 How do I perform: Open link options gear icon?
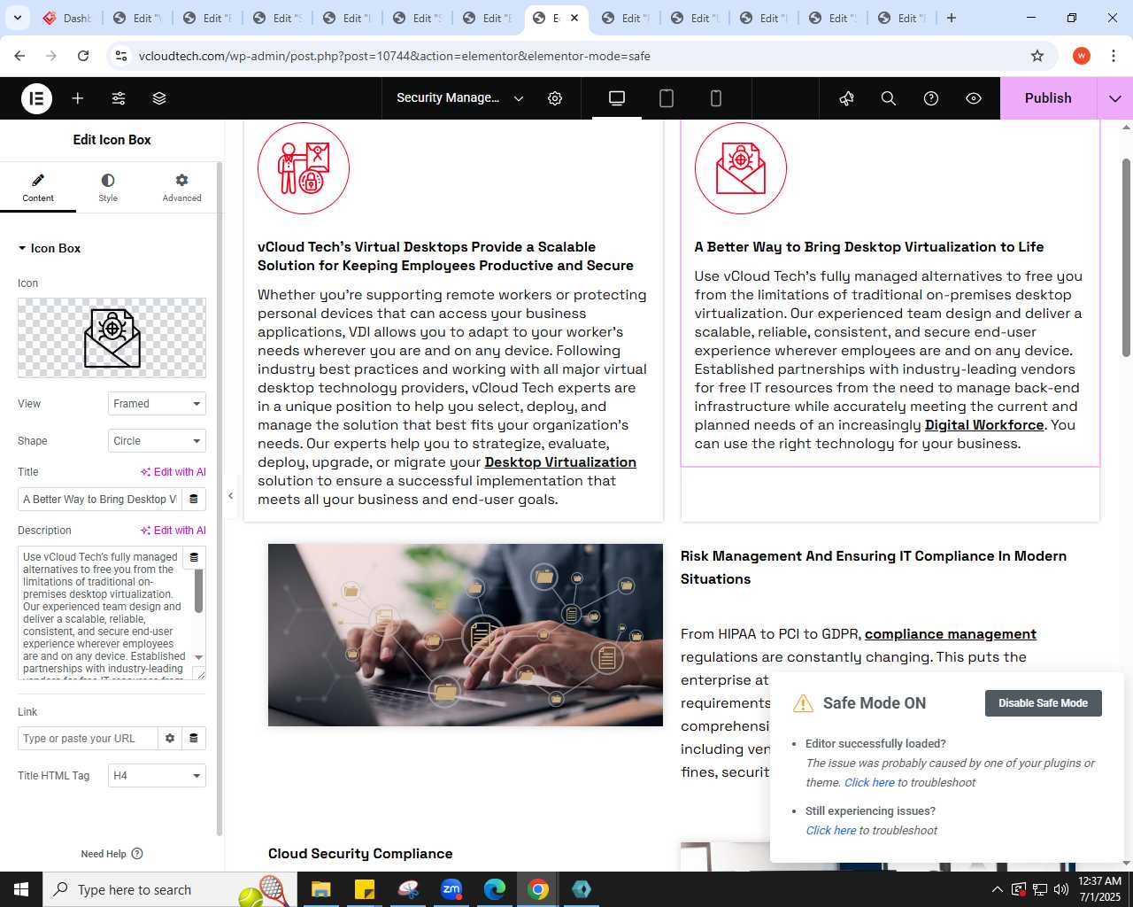(x=170, y=739)
